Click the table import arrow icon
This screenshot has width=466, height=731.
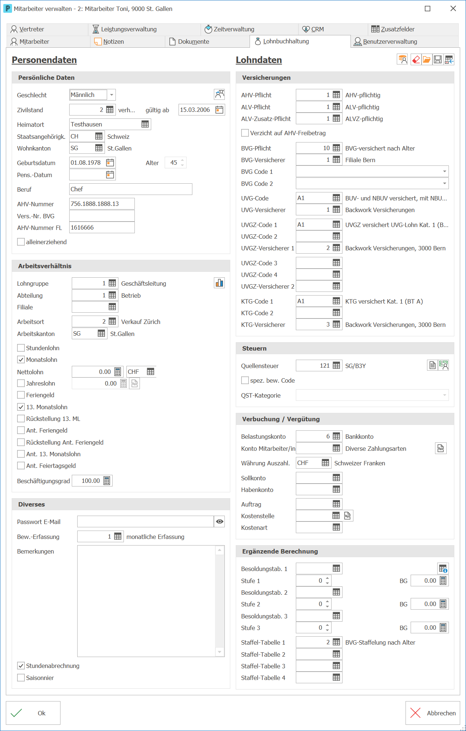tap(449, 59)
